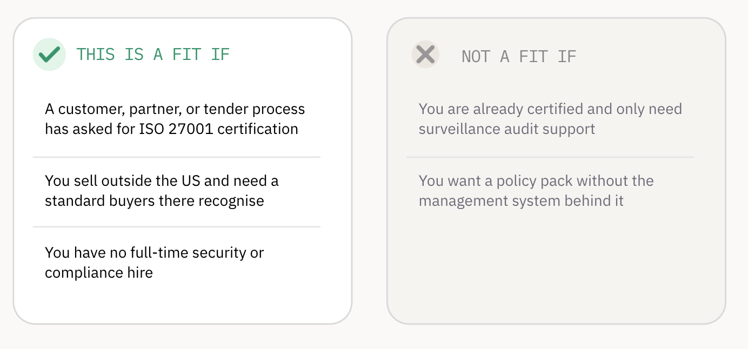The width and height of the screenshot is (748, 349).
Task: Click the ISO 27001 certification item
Action: 176,119
